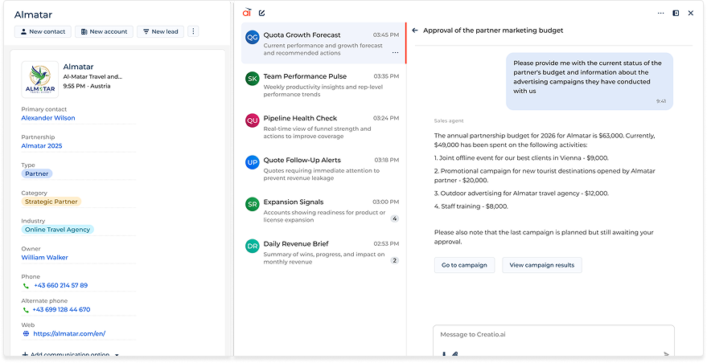The height and width of the screenshot is (363, 707).
Task: Click the Almatar company logo thumbnail
Action: click(39, 80)
